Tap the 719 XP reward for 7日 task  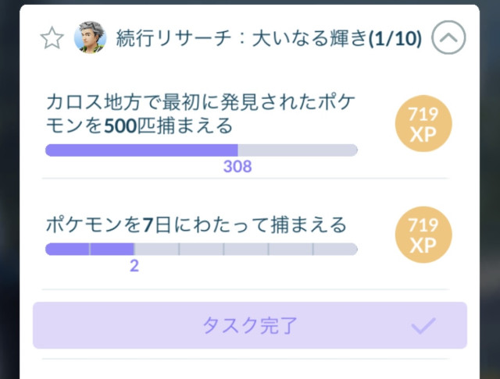[x=423, y=236]
